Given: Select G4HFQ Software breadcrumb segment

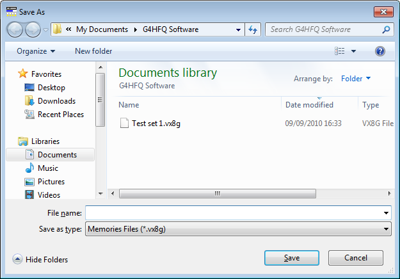Looking at the screenshot, I should tap(170, 29).
